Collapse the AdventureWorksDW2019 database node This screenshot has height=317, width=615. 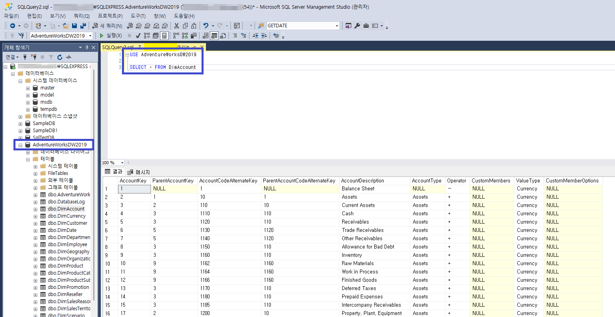click(21, 145)
